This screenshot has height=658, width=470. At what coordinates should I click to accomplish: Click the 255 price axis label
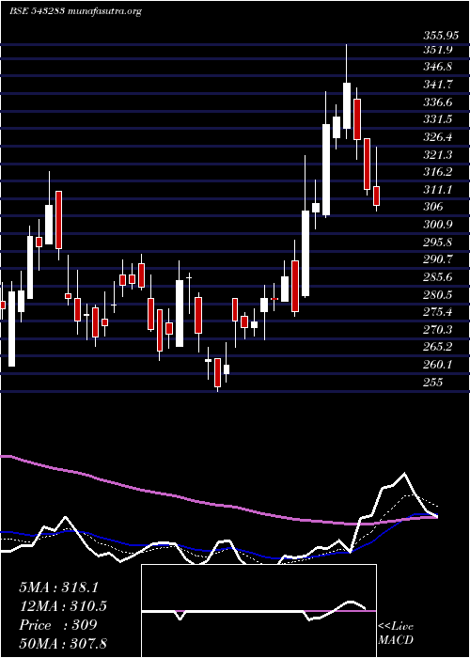432,382
